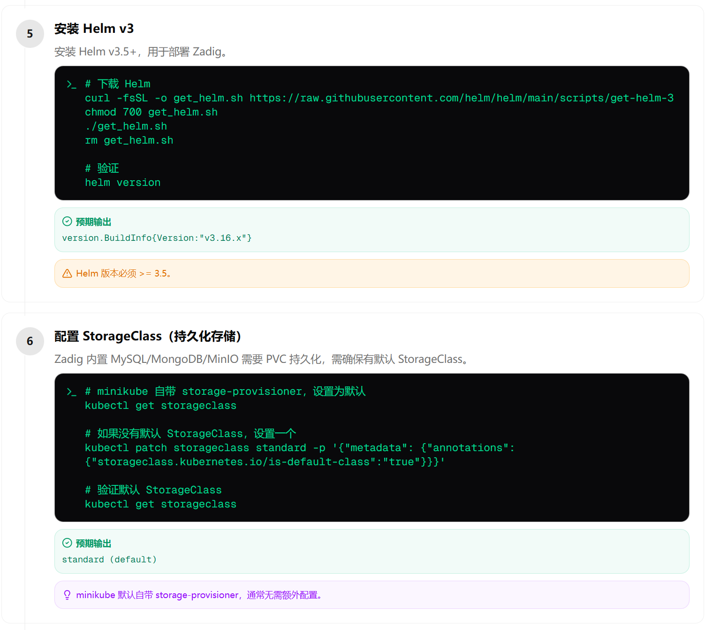Click the 'rm get_helm.sh' command line

pyautogui.click(x=129, y=140)
